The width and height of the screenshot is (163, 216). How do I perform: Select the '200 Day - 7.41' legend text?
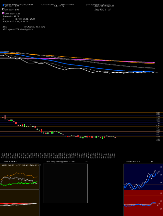pyautogui.click(x=12, y=14)
